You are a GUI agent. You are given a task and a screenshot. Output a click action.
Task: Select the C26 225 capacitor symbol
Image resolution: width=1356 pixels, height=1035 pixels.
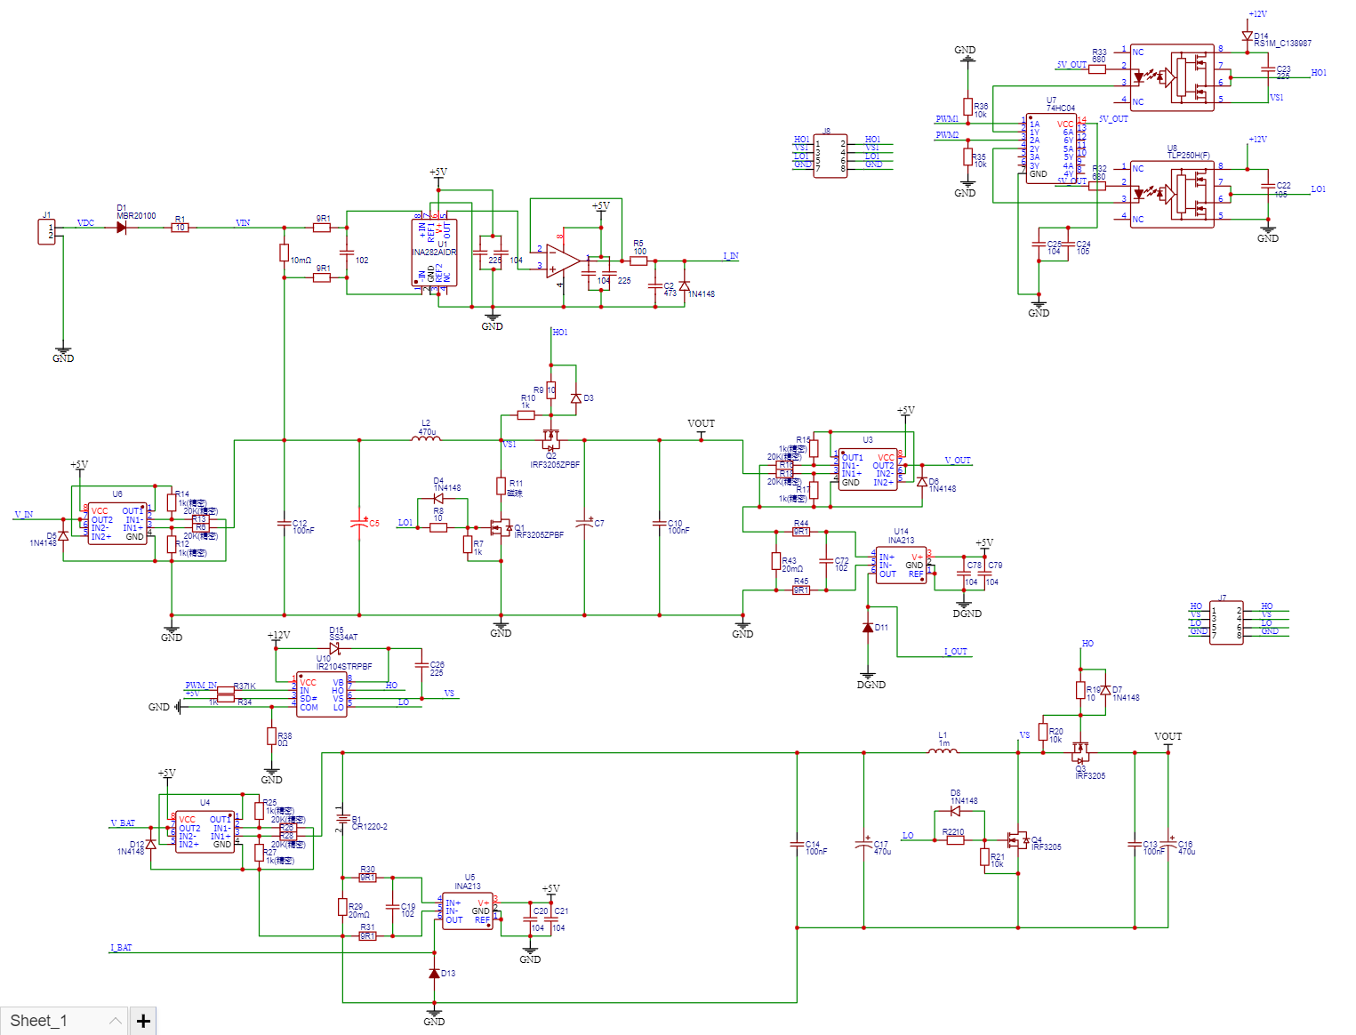click(421, 665)
